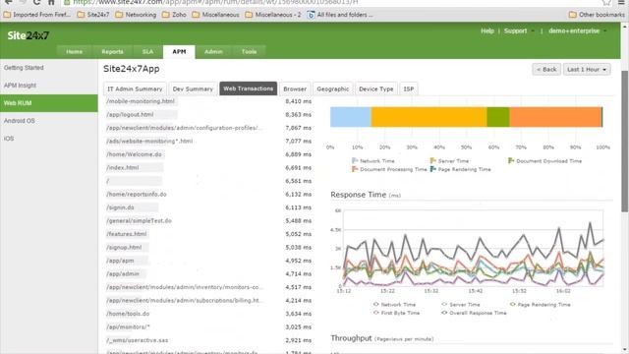
Task: Open Getting Started in the sidebar
Action: 48,68
